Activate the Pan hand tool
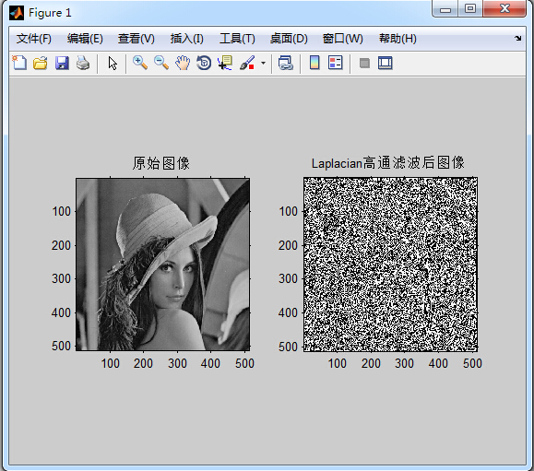 [183, 63]
